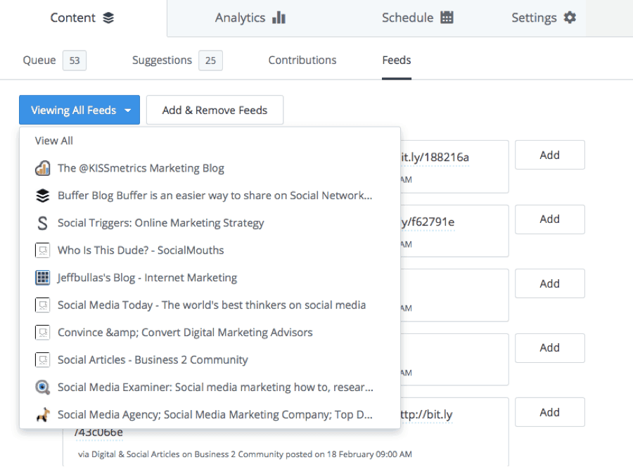Click Add beside the 188216a link post

pyautogui.click(x=550, y=155)
